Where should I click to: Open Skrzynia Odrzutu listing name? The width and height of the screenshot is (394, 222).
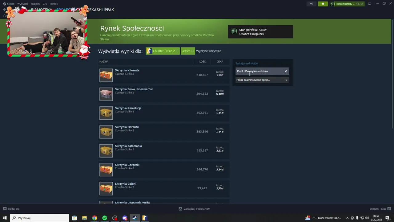click(127, 127)
